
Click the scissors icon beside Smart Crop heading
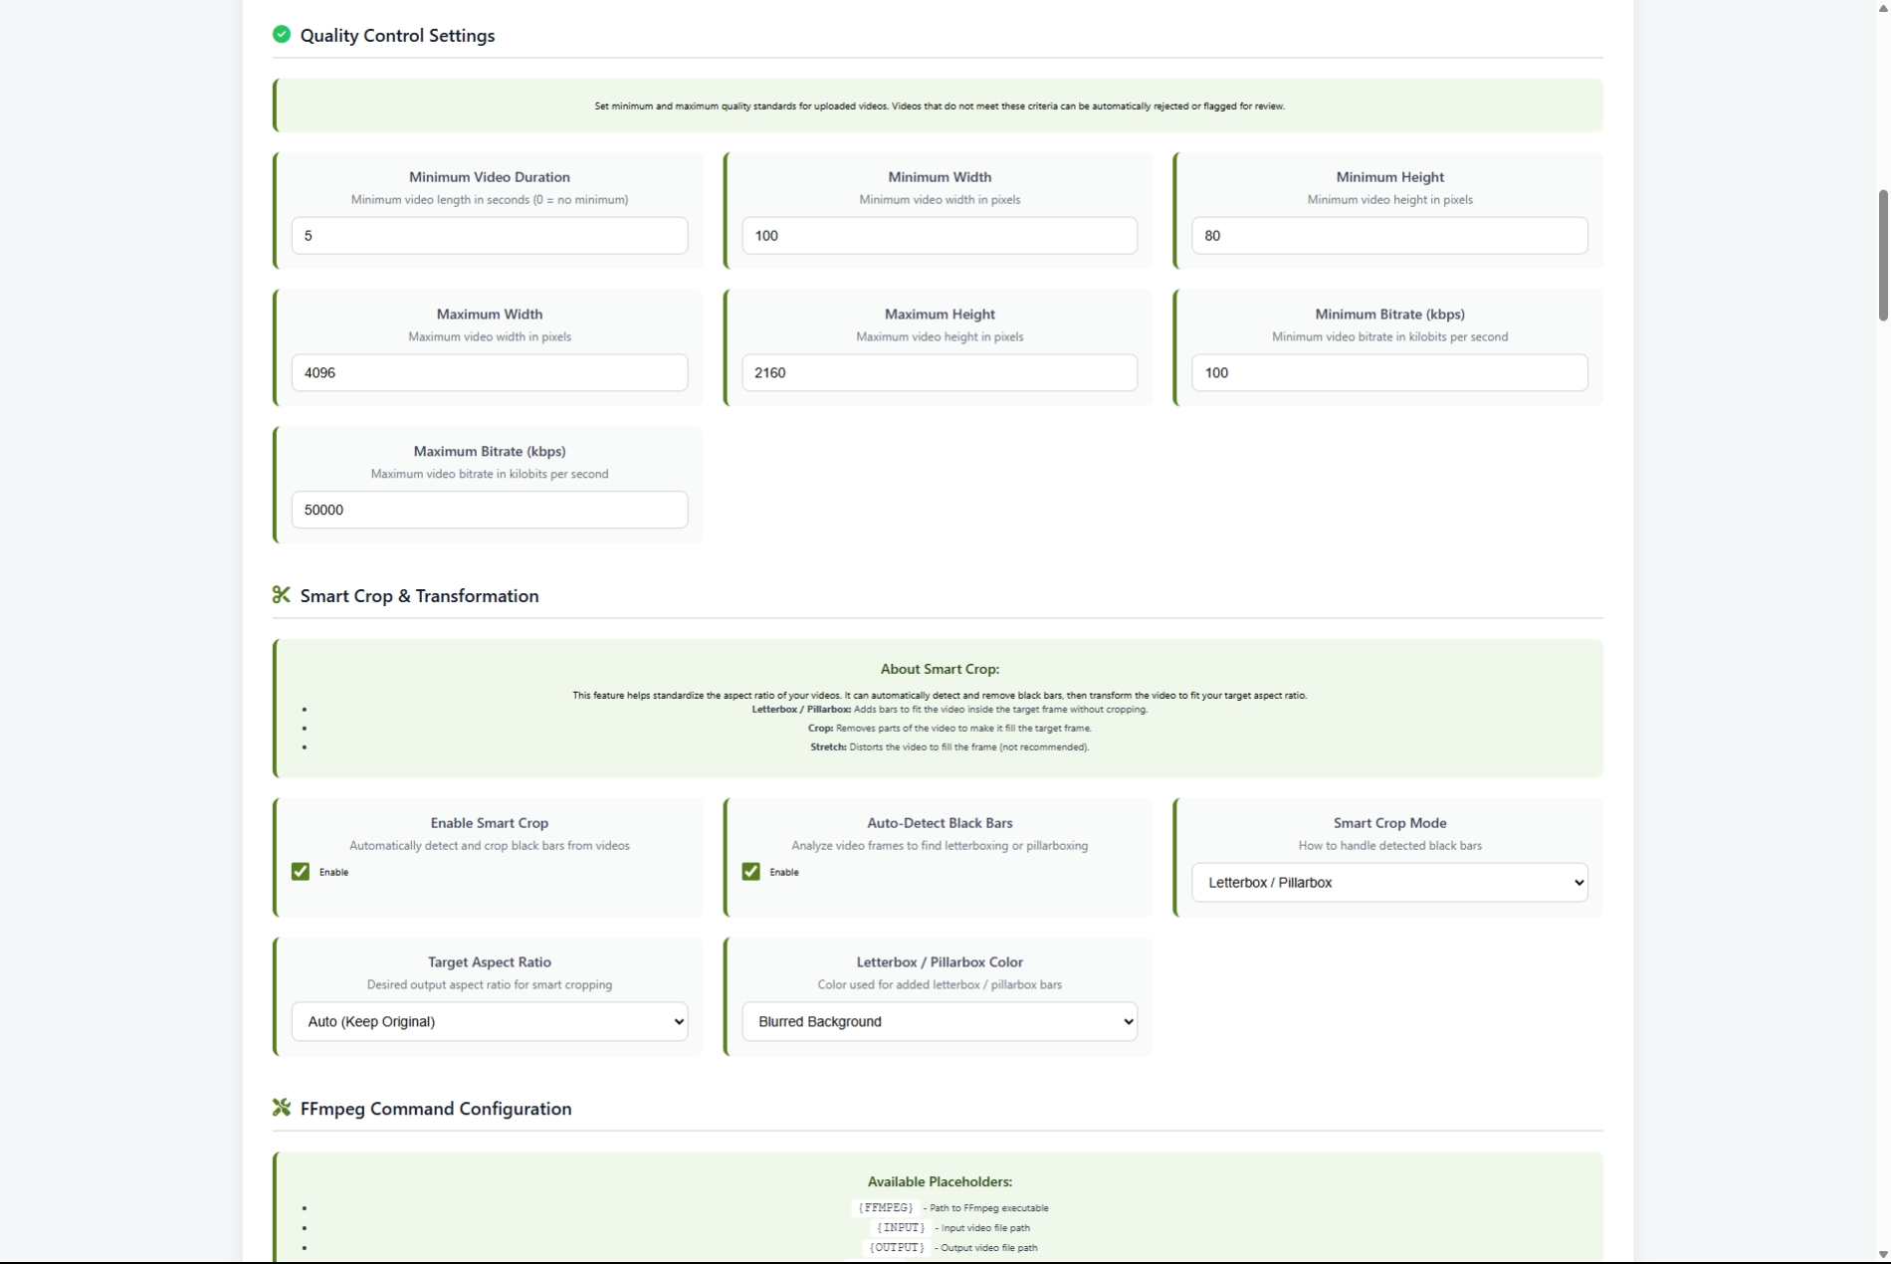point(282,595)
